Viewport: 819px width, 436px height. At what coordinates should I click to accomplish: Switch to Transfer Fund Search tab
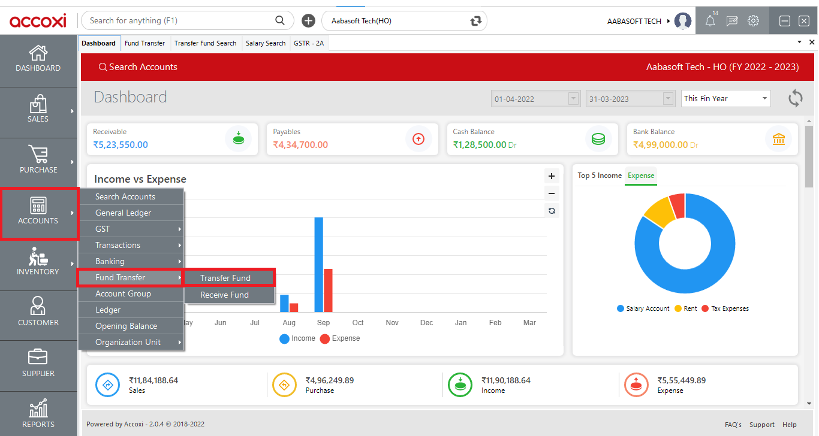coord(206,43)
